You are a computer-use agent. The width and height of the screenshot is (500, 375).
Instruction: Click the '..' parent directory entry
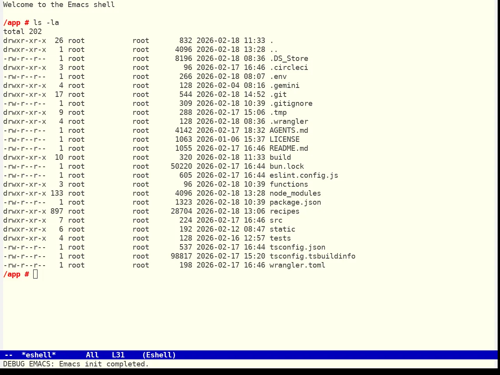click(x=274, y=50)
